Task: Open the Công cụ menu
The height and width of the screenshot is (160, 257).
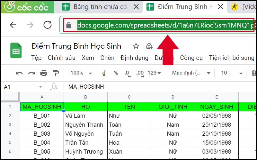Action: (191, 58)
